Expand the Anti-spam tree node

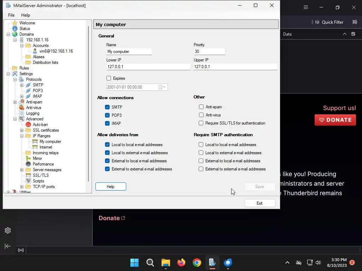pos(15,102)
